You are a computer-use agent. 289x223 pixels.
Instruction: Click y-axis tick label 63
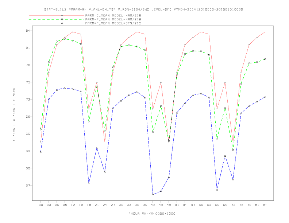click(28, 151)
